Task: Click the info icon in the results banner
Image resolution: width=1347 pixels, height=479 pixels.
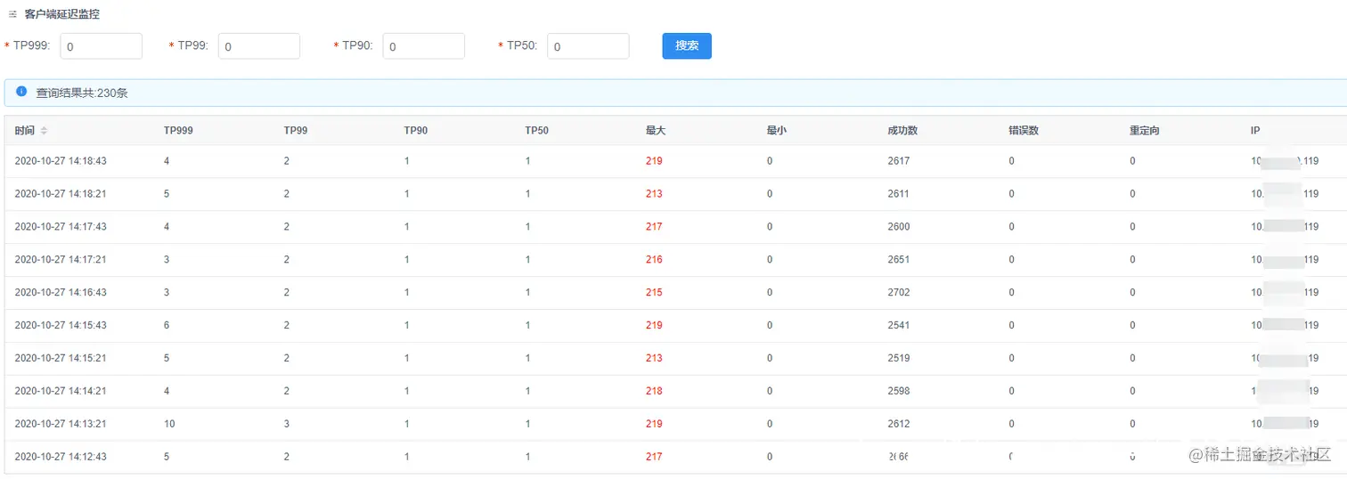Action: click(x=21, y=92)
